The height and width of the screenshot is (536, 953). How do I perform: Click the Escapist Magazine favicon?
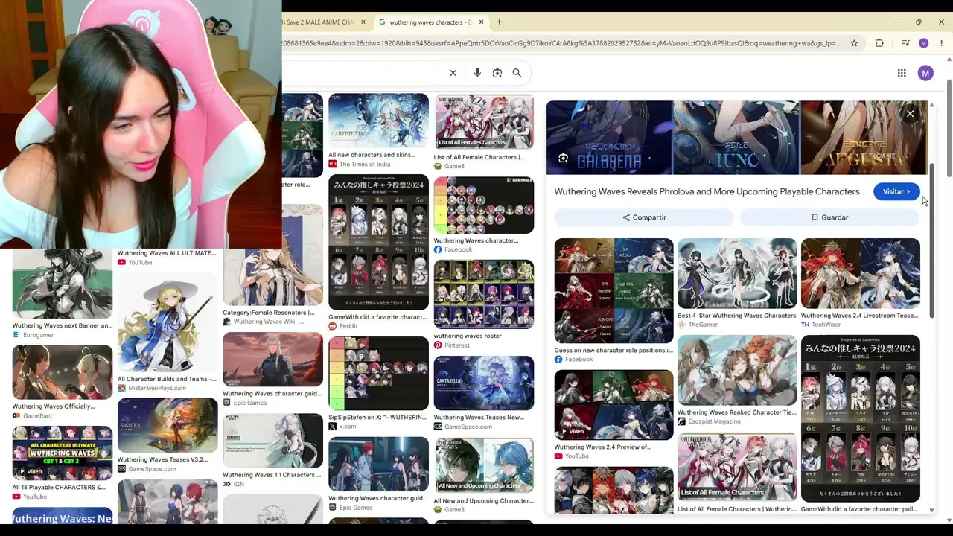[x=681, y=421]
